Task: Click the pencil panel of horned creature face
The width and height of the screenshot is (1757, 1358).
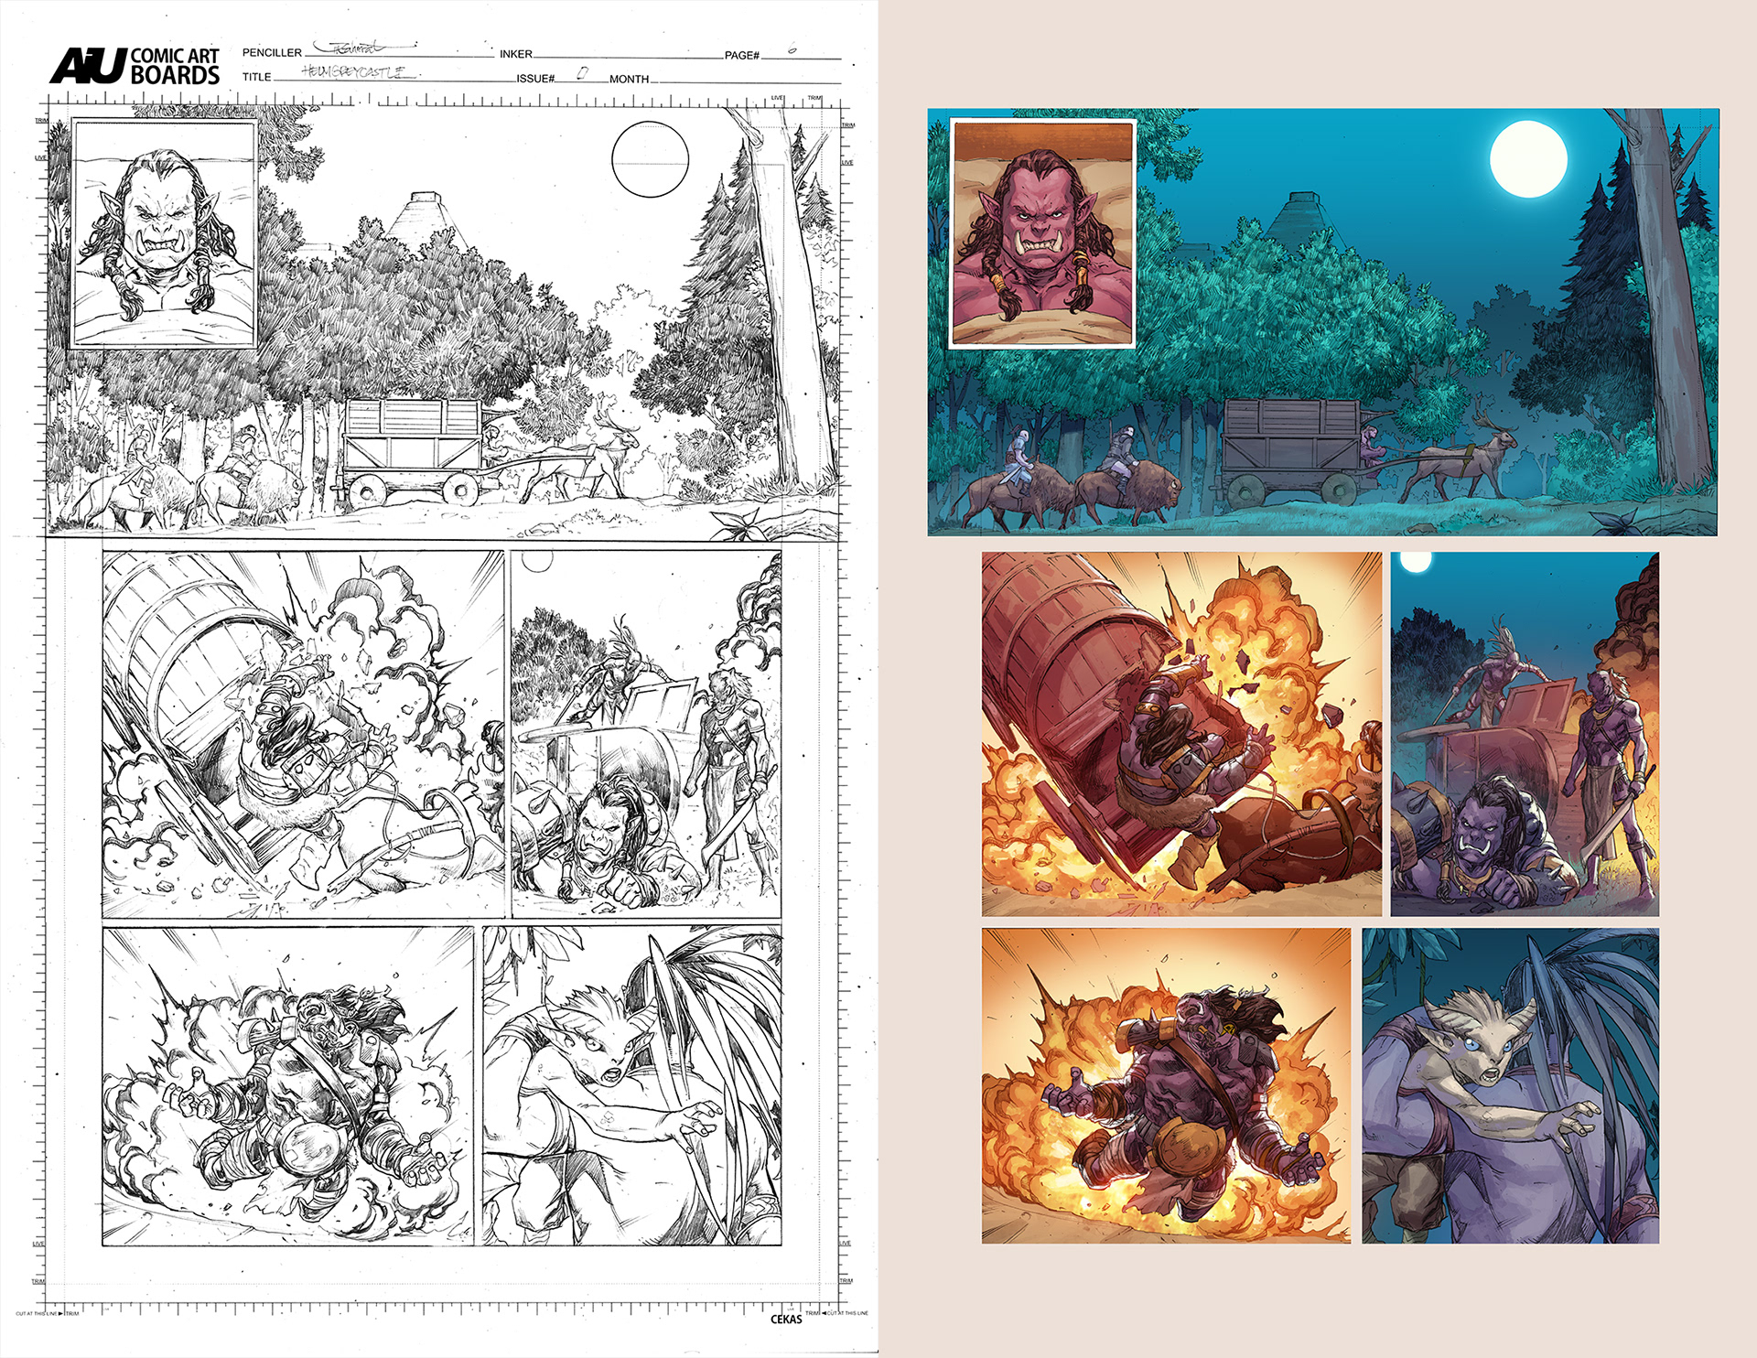Action: tap(632, 1085)
